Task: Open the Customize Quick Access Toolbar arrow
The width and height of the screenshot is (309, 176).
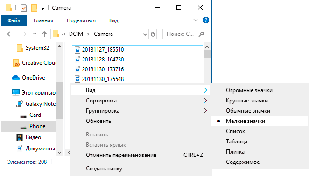Action: [x=42, y=8]
